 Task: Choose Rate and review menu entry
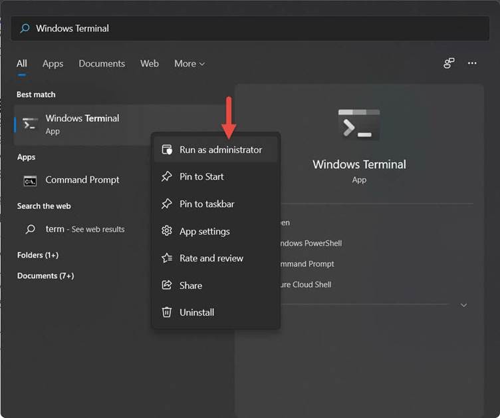tap(215, 258)
